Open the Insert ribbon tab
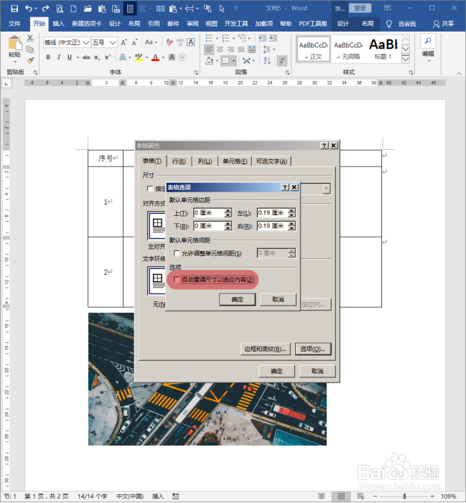 tap(58, 24)
